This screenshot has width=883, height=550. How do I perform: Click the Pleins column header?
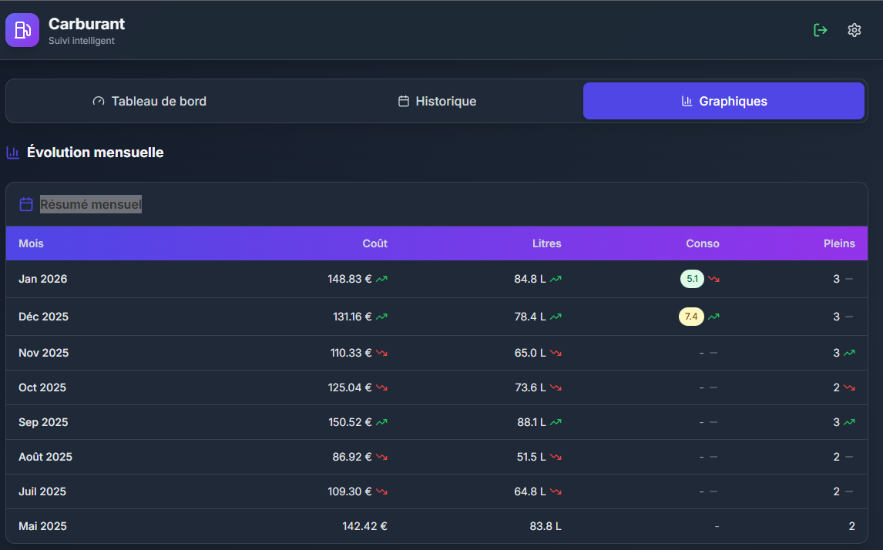[838, 243]
